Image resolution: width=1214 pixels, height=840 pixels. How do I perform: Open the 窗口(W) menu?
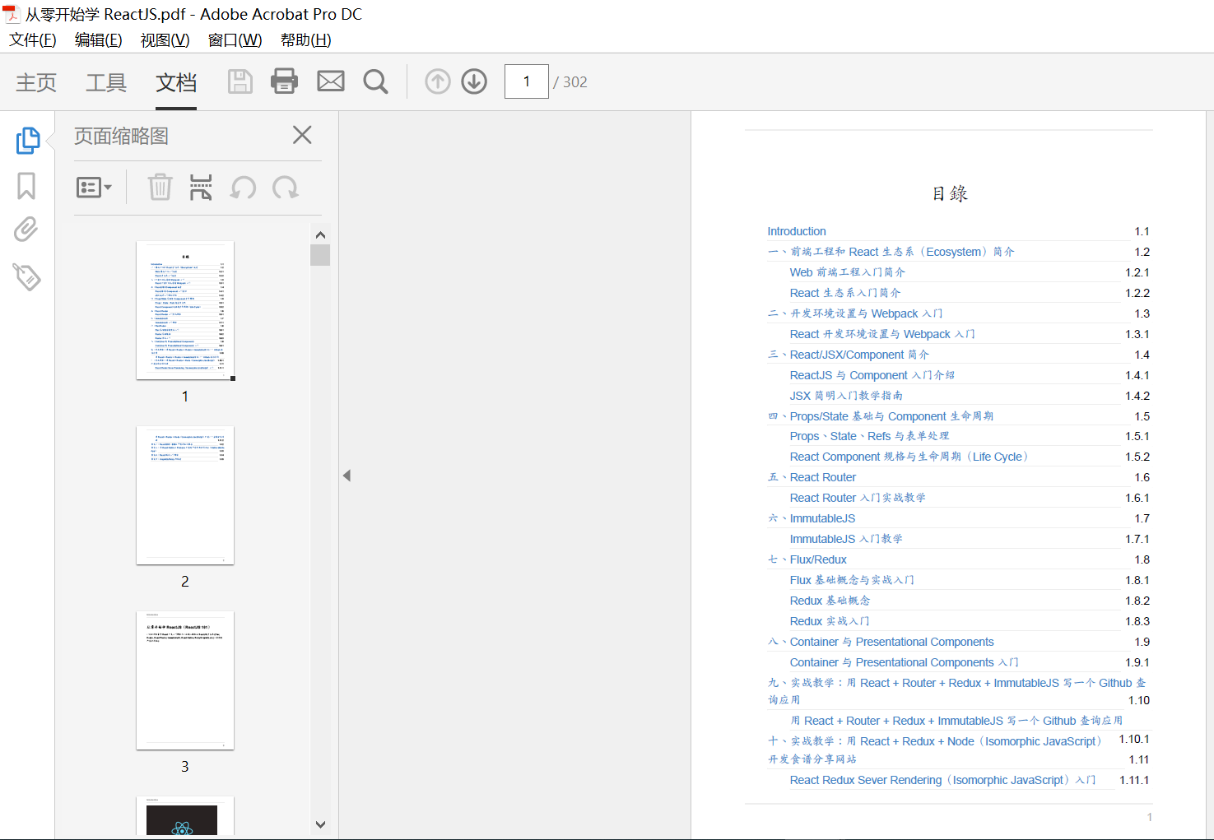[x=235, y=40]
